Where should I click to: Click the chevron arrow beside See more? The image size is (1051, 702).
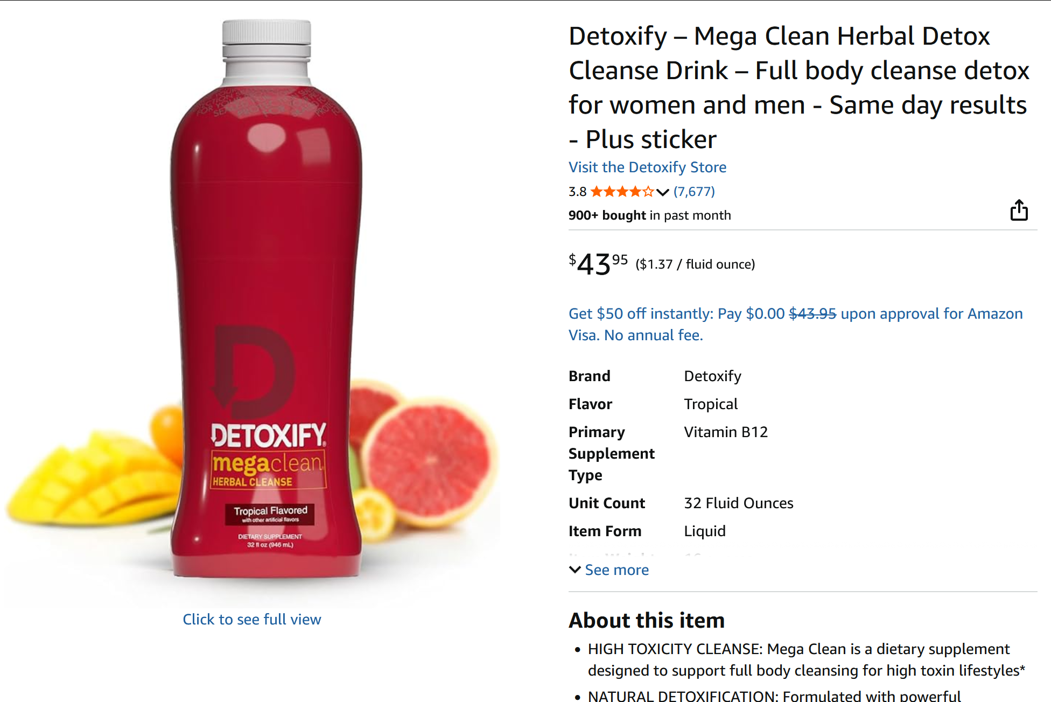[575, 570]
